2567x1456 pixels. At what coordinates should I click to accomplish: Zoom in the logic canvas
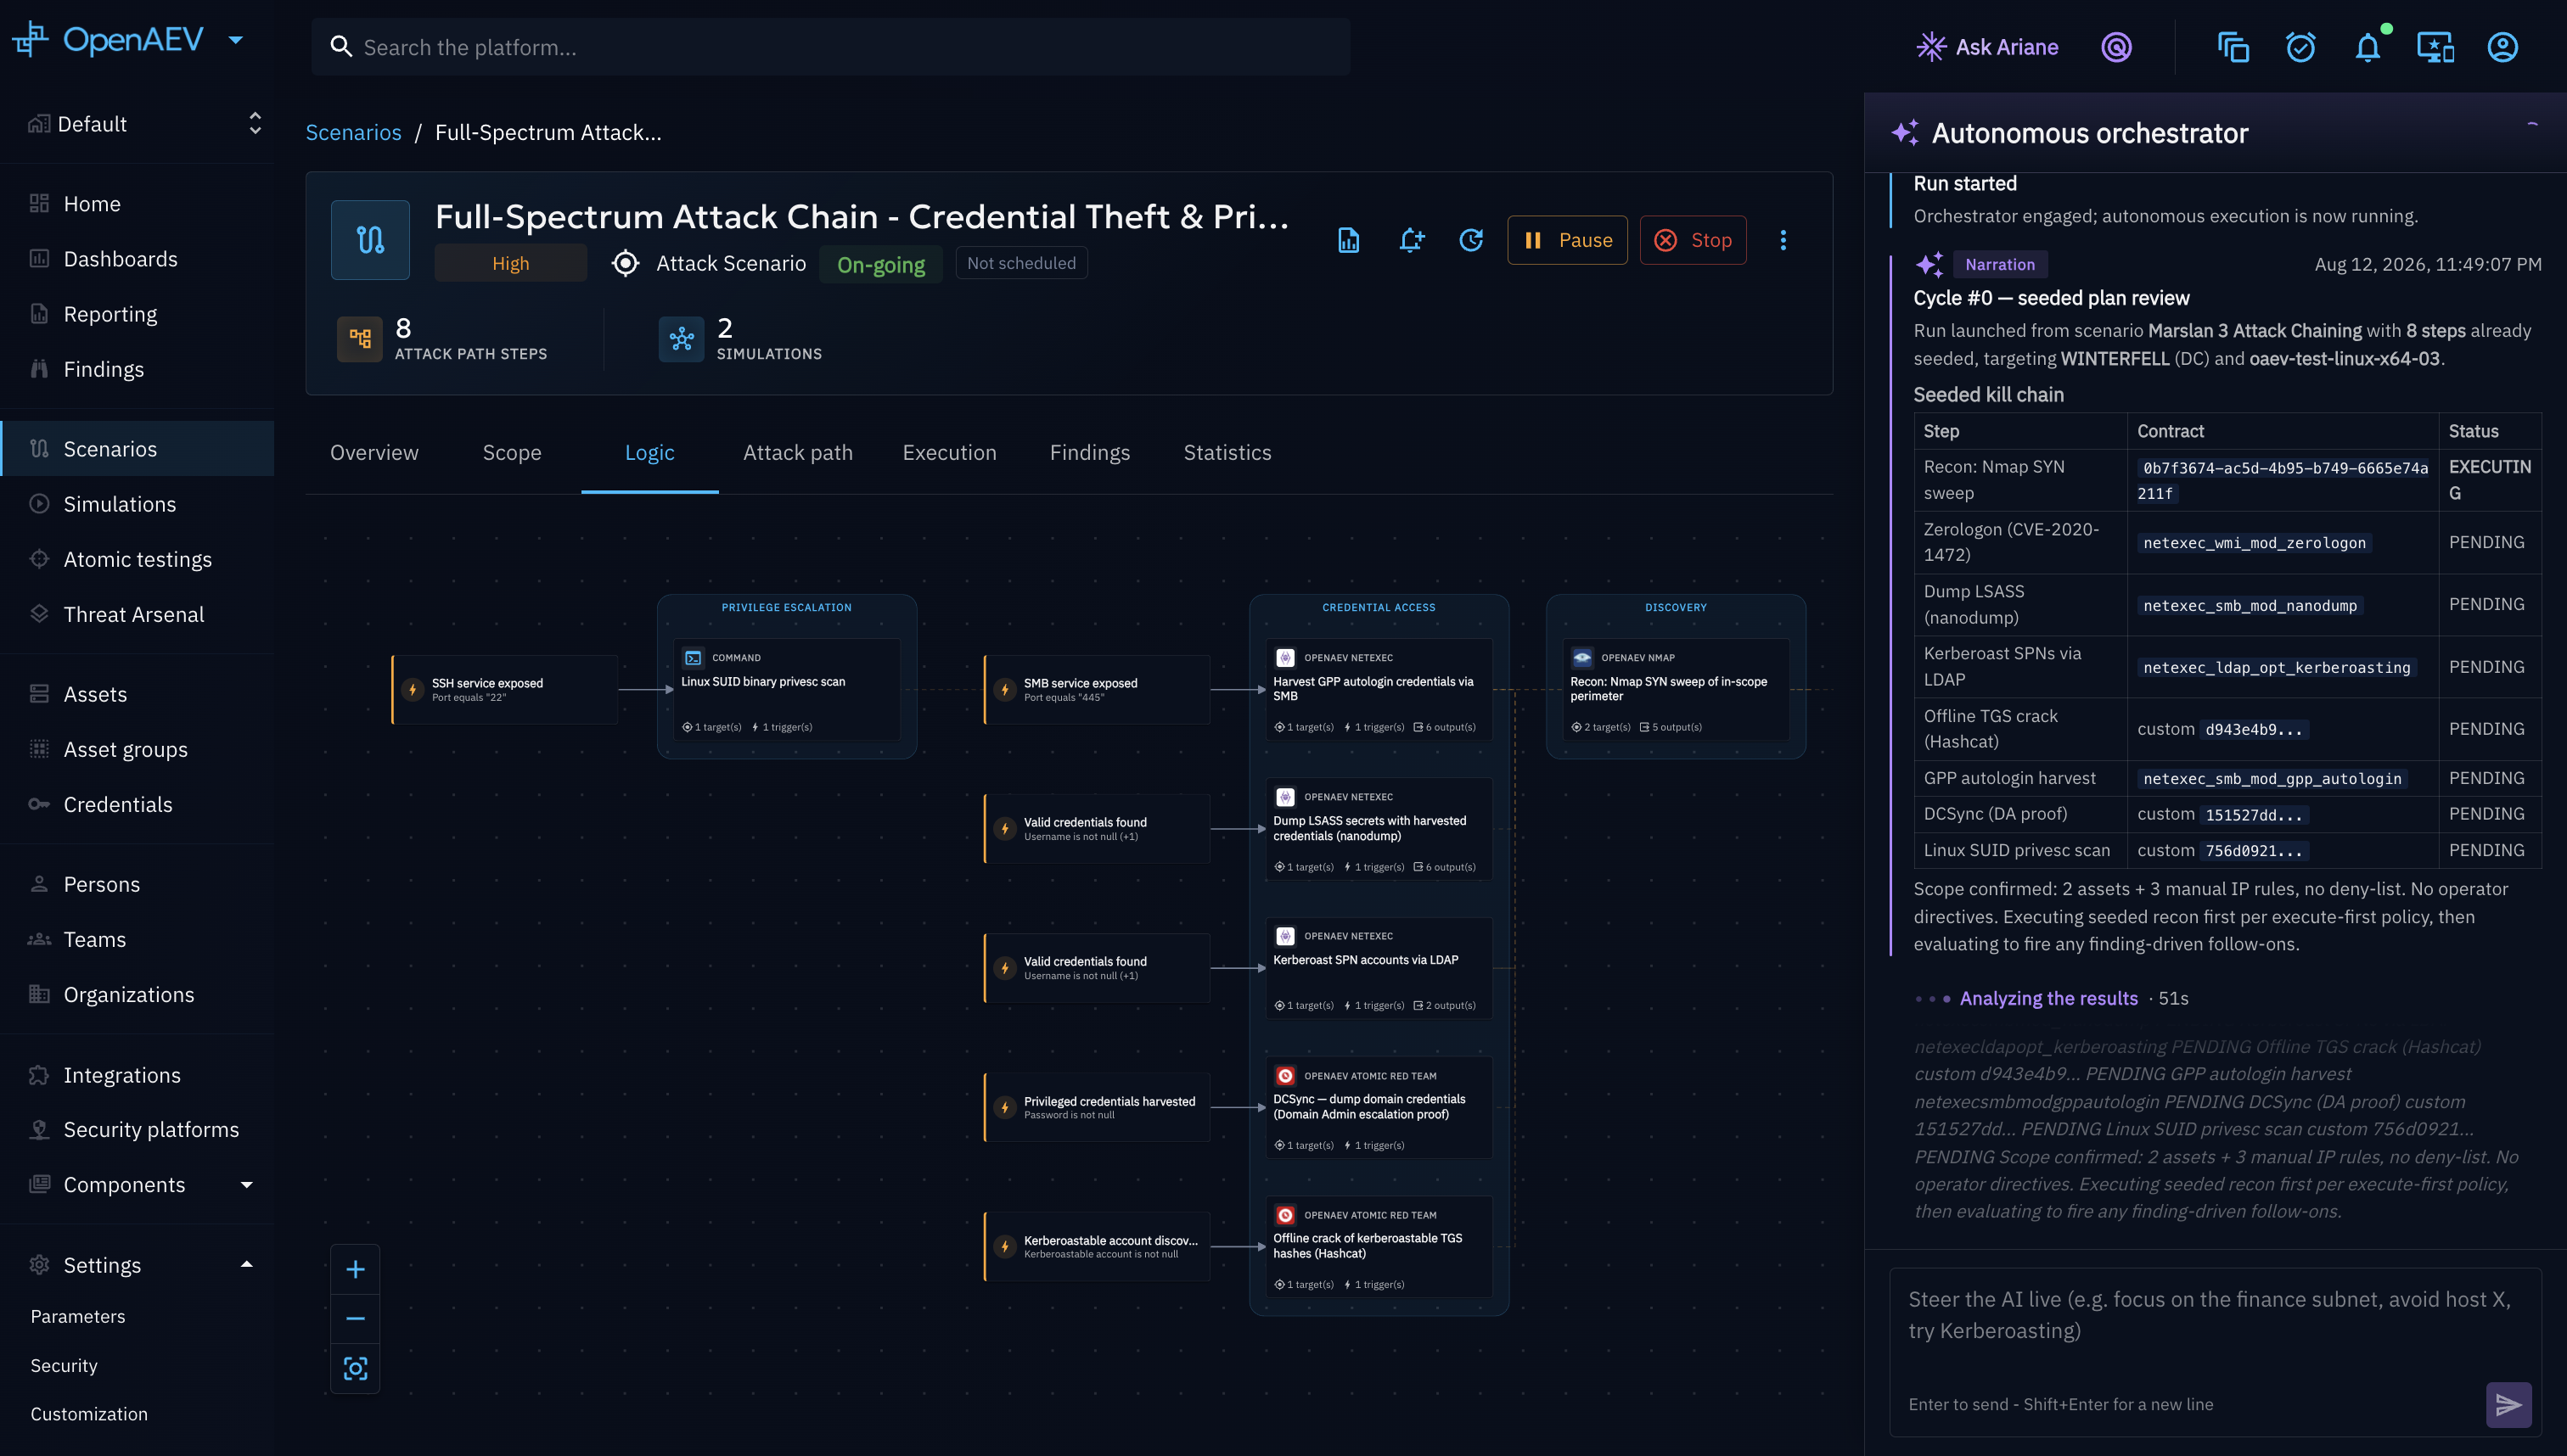(x=355, y=1269)
